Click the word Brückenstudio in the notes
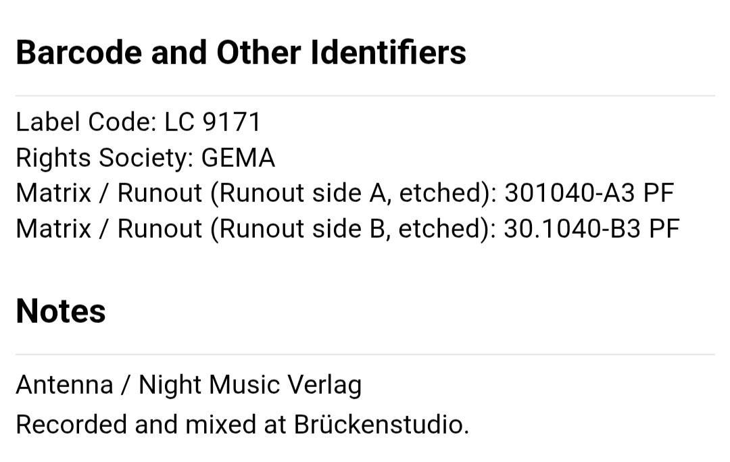 coord(381,425)
